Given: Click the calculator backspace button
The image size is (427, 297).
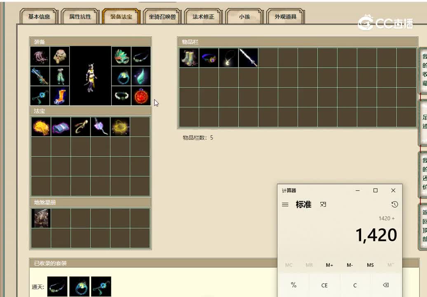Looking at the screenshot, I should click(x=386, y=285).
